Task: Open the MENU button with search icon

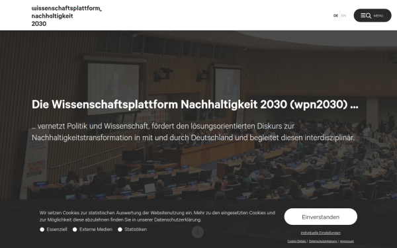Action: [373, 15]
